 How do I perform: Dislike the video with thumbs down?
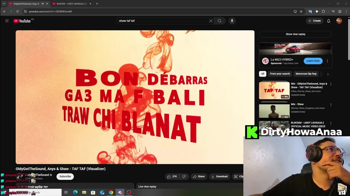pos(184,176)
